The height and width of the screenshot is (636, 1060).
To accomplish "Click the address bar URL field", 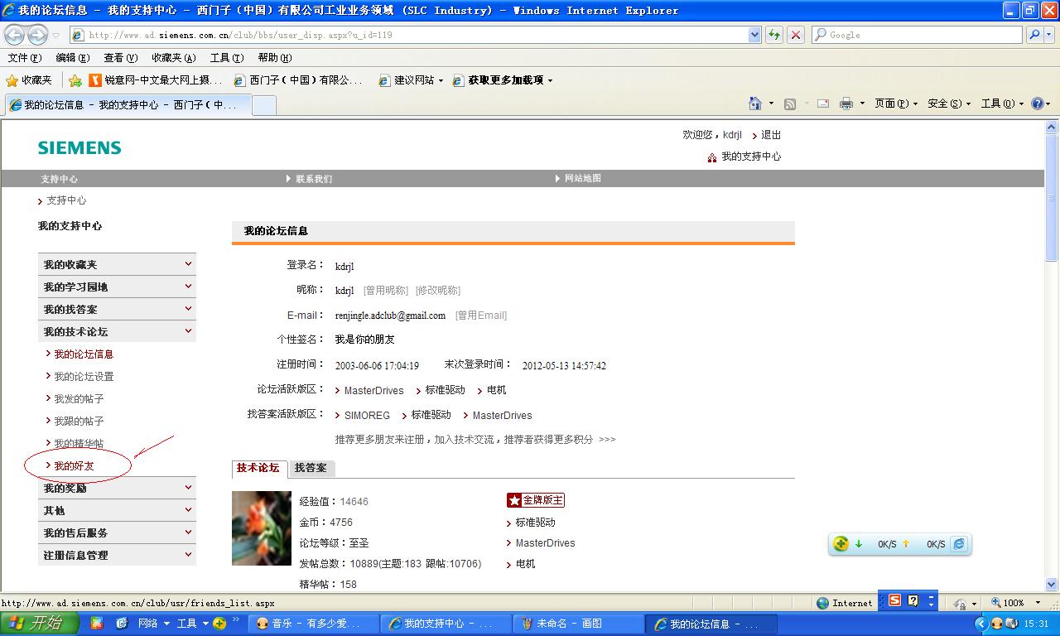I will click(x=410, y=35).
